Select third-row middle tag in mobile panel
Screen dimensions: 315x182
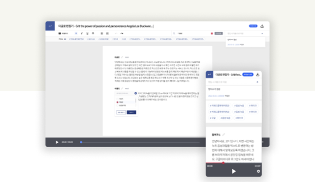225,118
